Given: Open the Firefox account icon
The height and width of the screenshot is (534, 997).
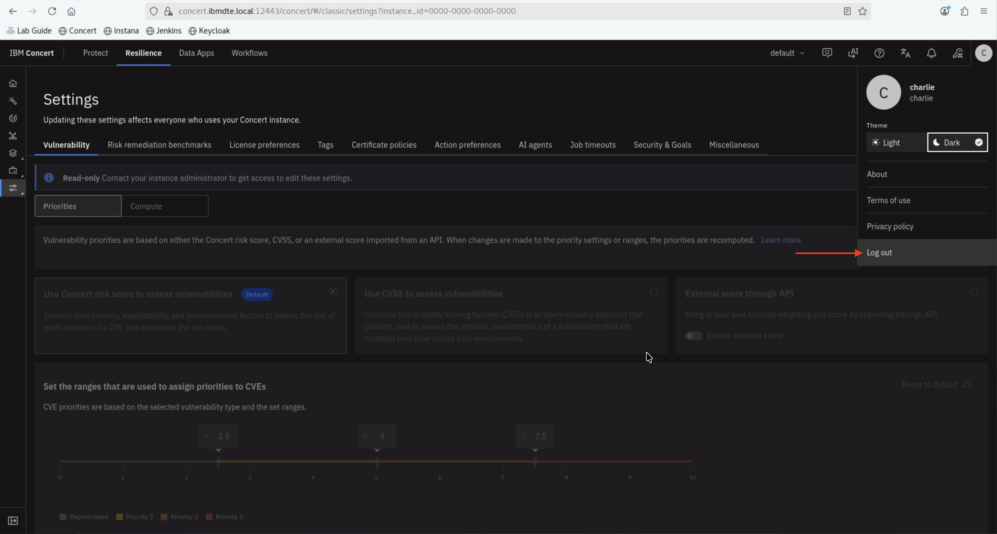Looking at the screenshot, I should pos(945,11).
